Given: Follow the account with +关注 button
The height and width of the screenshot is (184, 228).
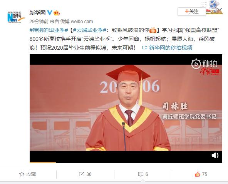Looking at the screenshot, I should pyautogui.click(x=192, y=12).
